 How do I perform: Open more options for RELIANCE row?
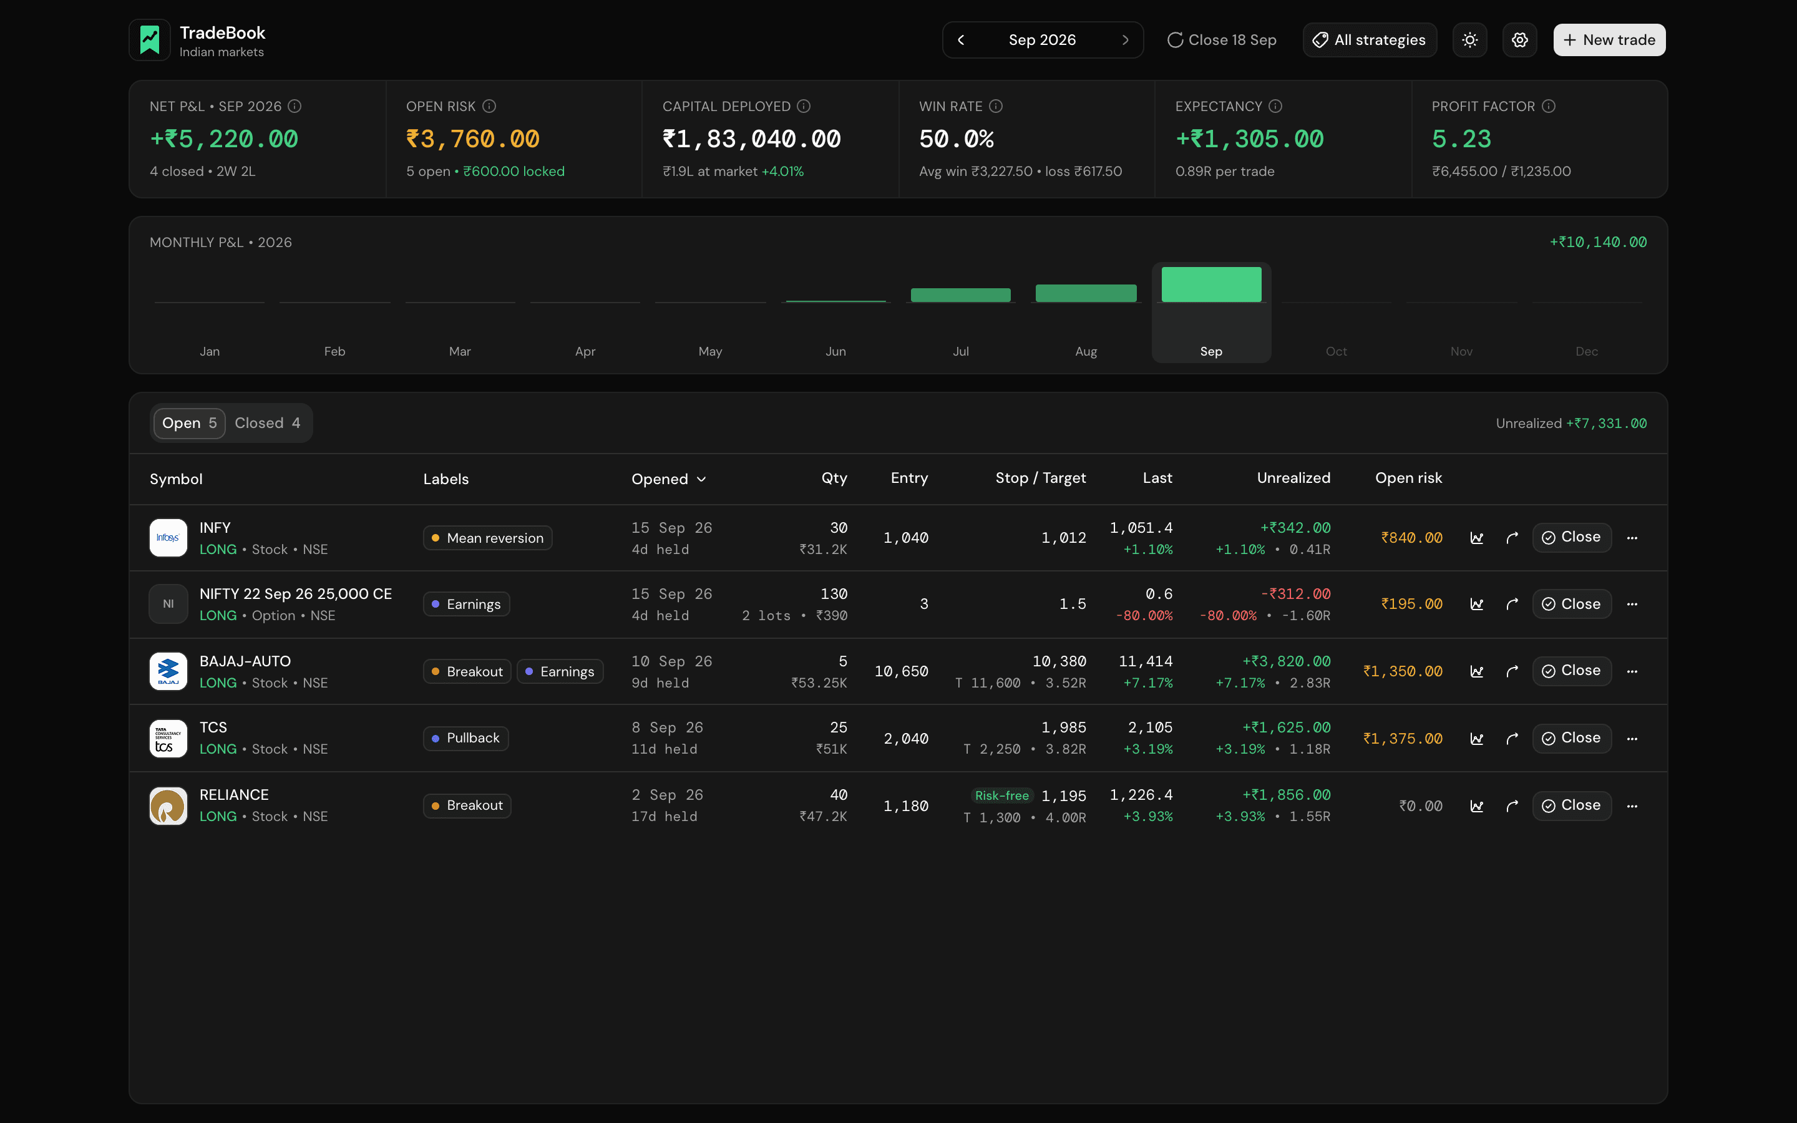(x=1632, y=806)
